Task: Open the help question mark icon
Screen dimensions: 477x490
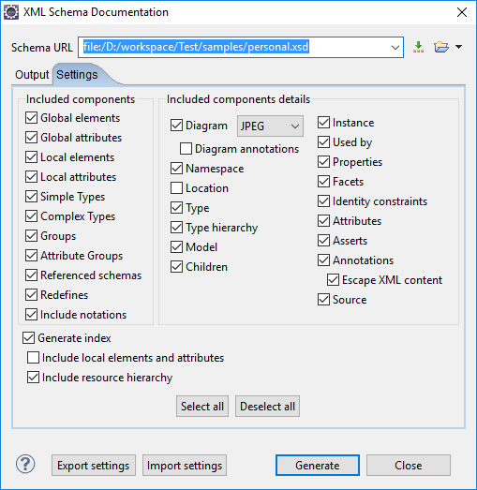Action: click(x=25, y=464)
